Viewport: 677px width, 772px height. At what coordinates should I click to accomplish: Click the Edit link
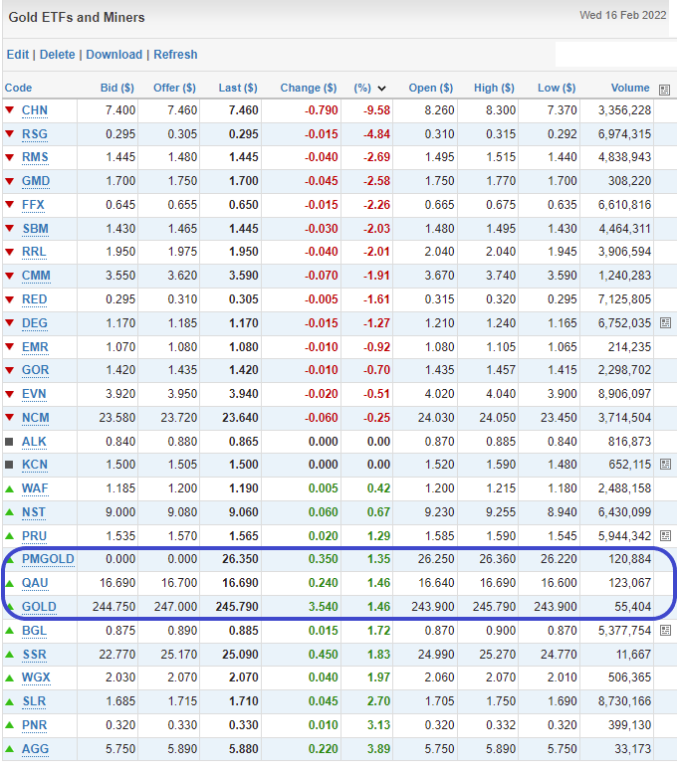(18, 55)
